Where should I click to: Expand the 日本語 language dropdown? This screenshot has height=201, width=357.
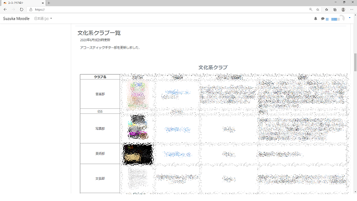[x=43, y=18]
